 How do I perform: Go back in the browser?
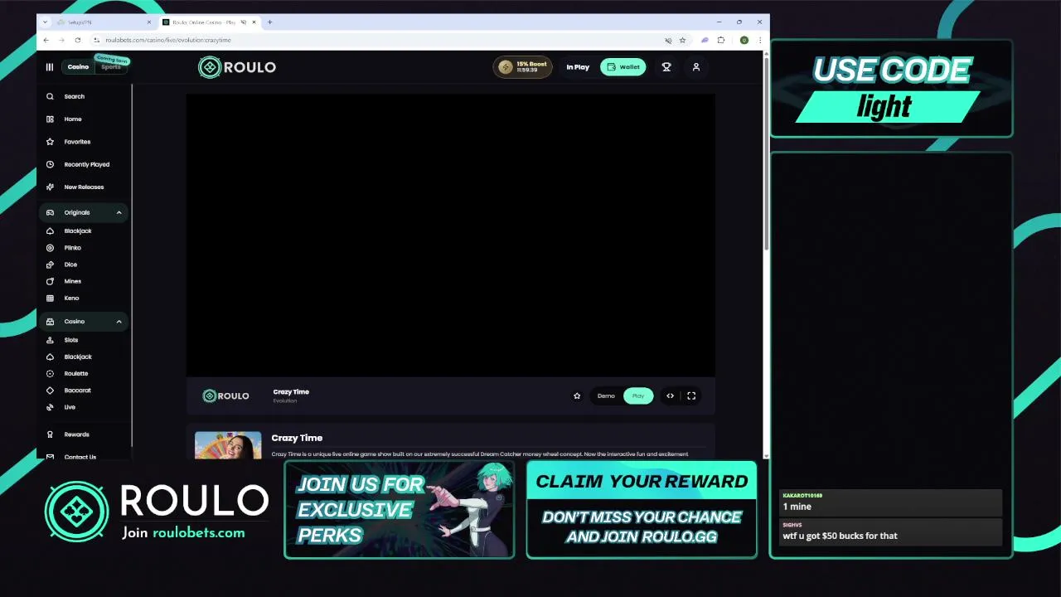[46, 40]
